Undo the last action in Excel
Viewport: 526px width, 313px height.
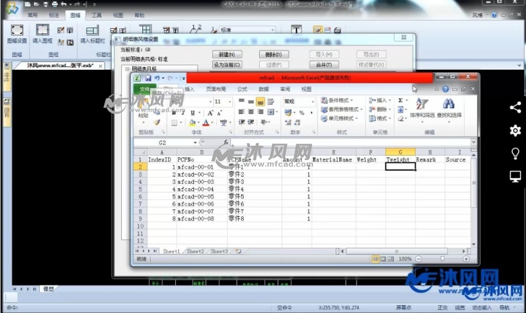coord(157,78)
